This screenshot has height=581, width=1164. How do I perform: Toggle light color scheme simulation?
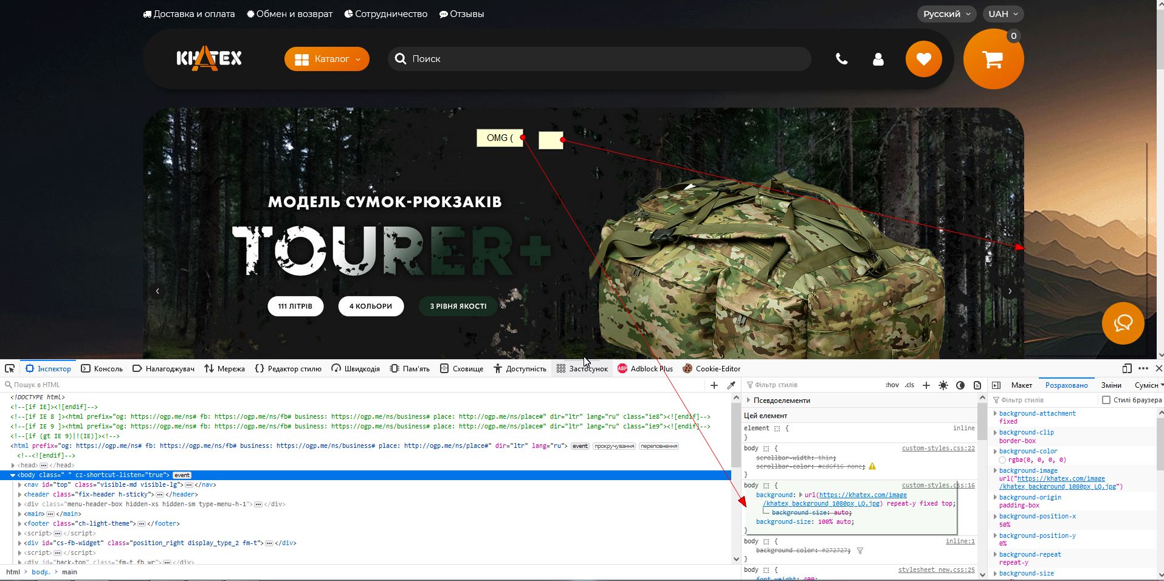tap(943, 385)
